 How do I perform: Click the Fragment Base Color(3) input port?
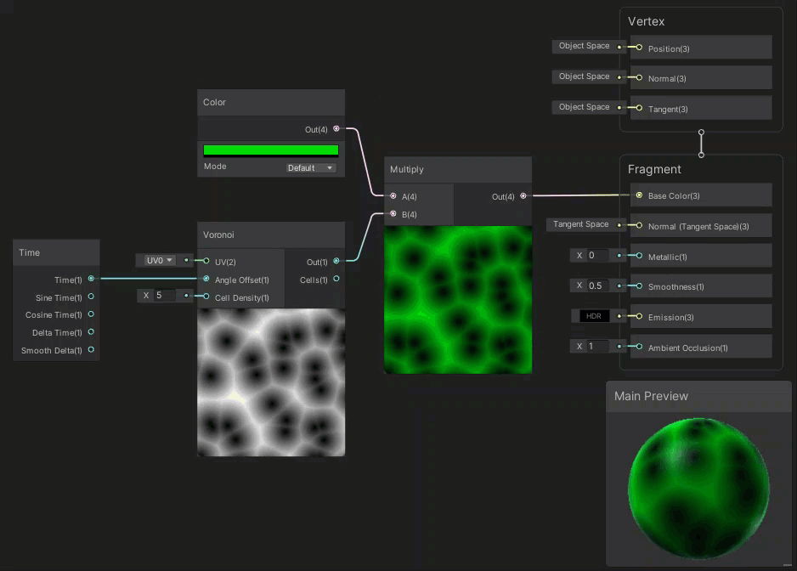coord(639,195)
